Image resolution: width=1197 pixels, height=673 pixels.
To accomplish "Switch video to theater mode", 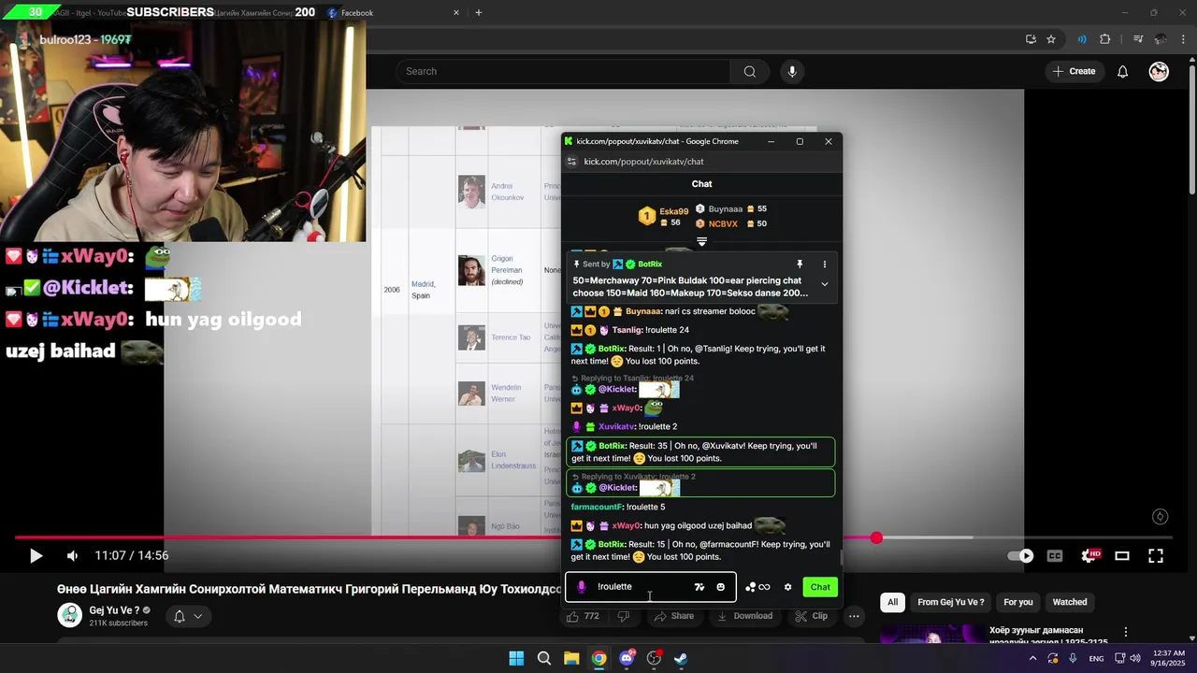I will tap(1122, 555).
